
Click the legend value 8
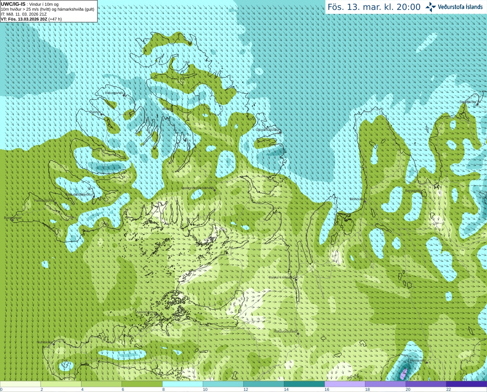coord(164,389)
